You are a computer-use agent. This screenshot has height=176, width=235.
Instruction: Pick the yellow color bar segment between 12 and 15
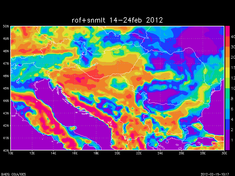[x=227, y=72]
